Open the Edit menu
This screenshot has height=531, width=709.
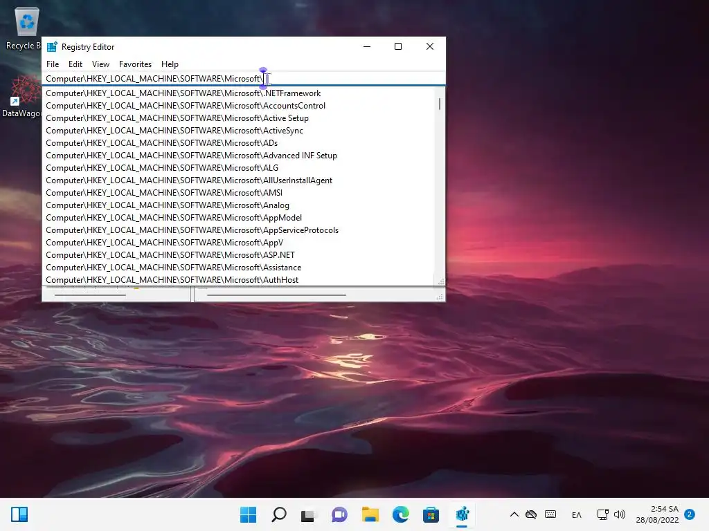[75, 64]
